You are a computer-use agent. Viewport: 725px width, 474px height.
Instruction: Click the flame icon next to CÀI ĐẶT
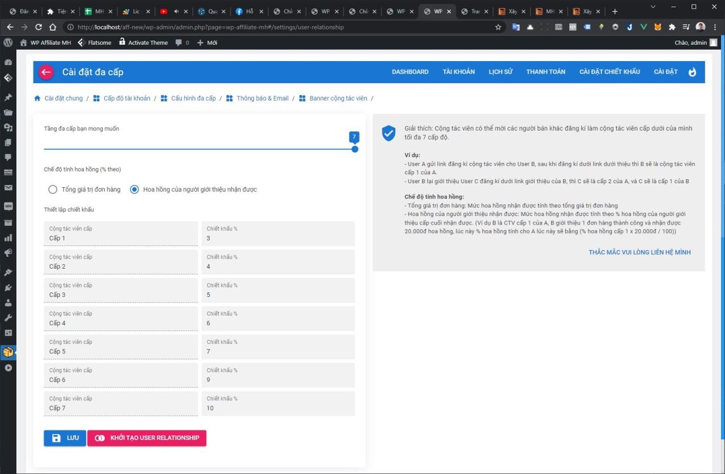[693, 71]
